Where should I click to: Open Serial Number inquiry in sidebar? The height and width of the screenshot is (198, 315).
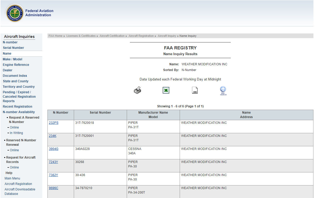14,48
